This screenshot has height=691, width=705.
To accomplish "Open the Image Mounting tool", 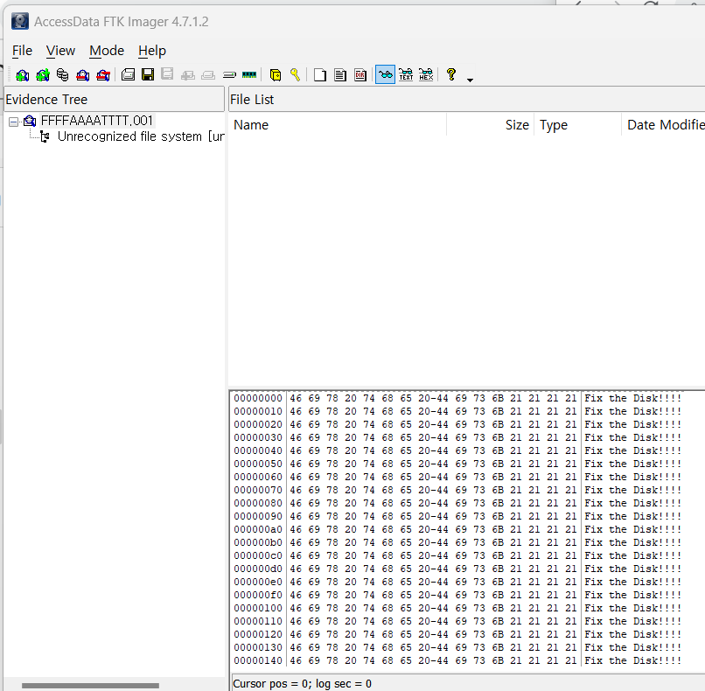I will point(62,74).
